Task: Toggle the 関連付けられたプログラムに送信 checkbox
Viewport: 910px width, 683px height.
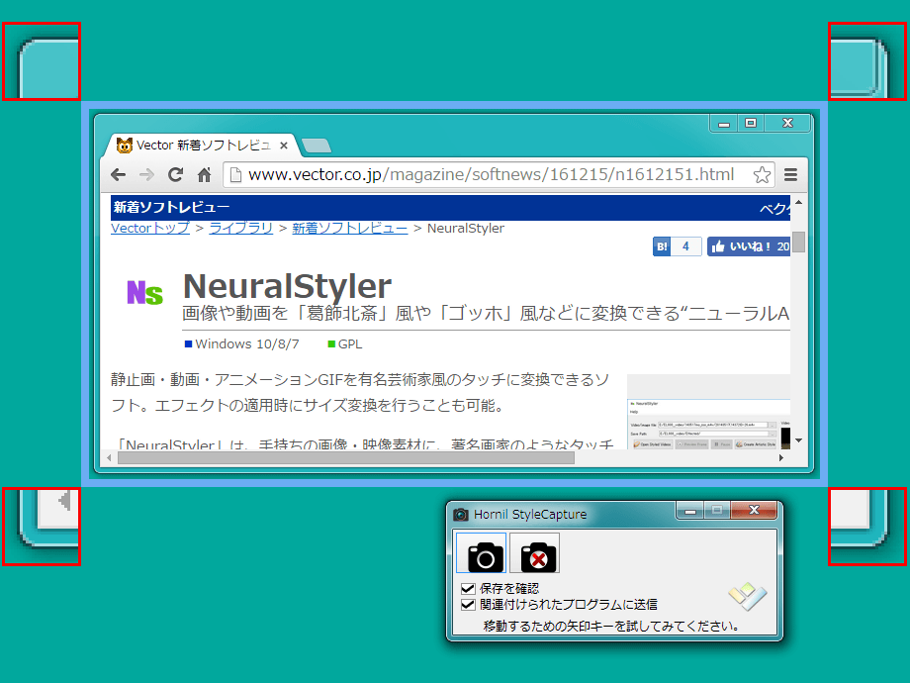Action: point(468,605)
